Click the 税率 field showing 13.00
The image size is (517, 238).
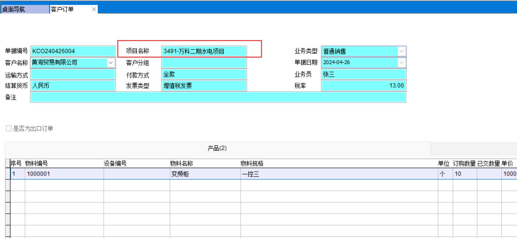tap(363, 86)
